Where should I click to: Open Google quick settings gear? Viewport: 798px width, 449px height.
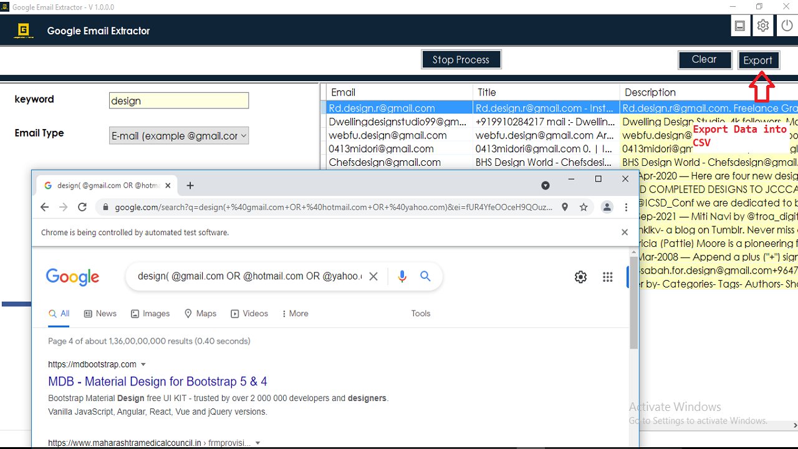581,277
